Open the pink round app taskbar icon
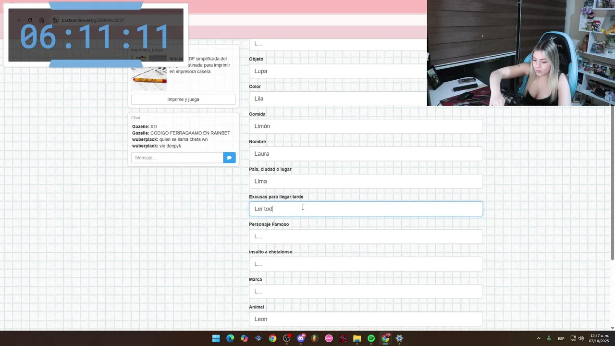The image size is (615, 346). [329, 338]
